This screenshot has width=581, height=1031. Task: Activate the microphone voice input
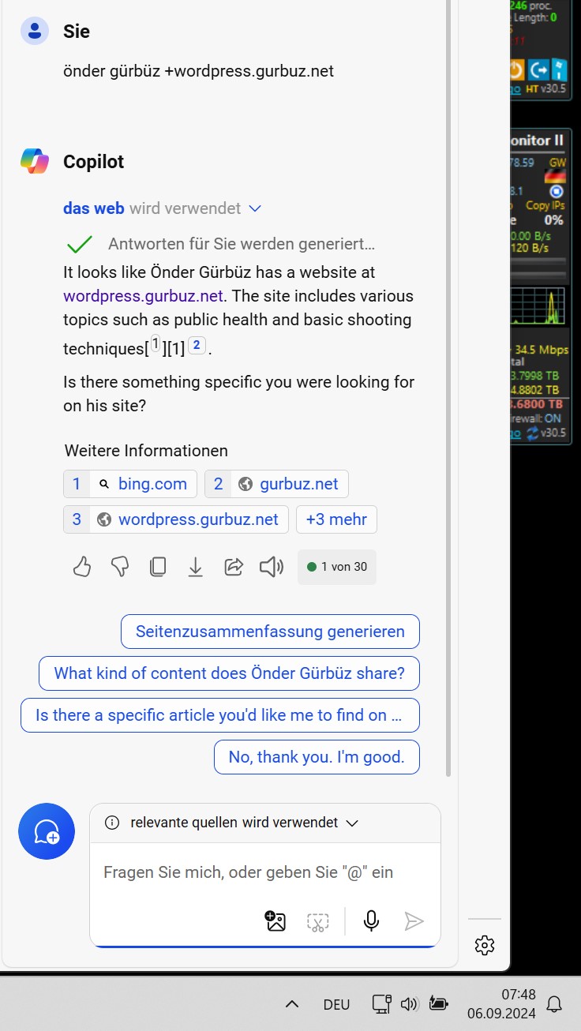371,921
